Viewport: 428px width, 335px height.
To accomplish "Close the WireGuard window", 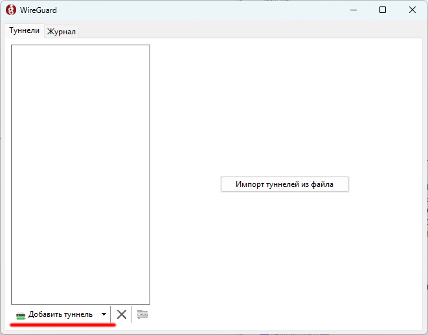I will tap(412, 10).
